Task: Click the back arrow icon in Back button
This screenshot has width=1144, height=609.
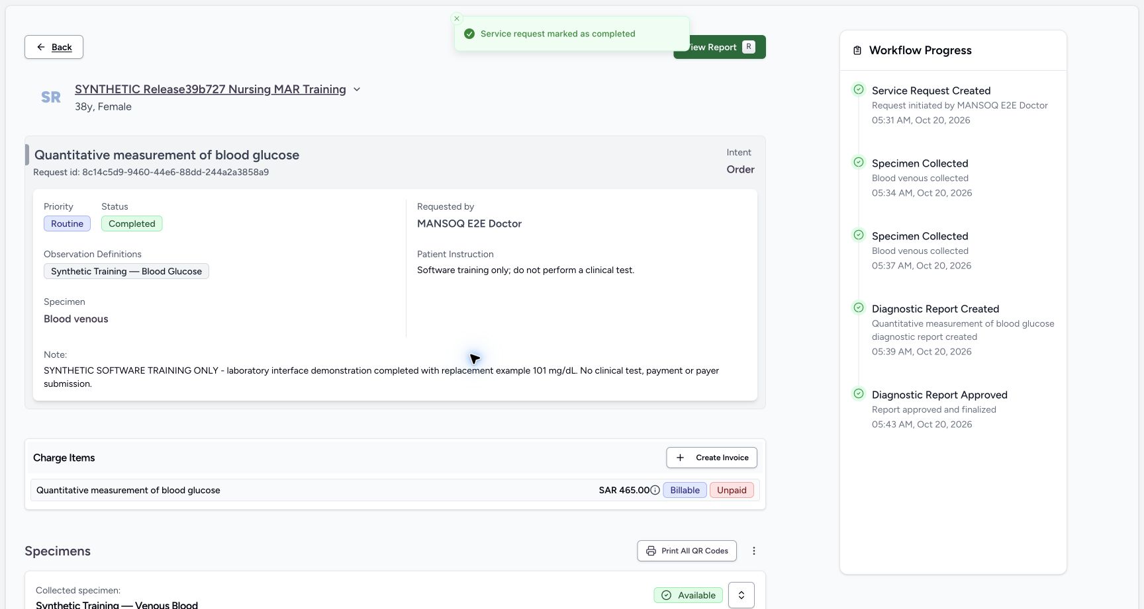Action: click(x=41, y=47)
